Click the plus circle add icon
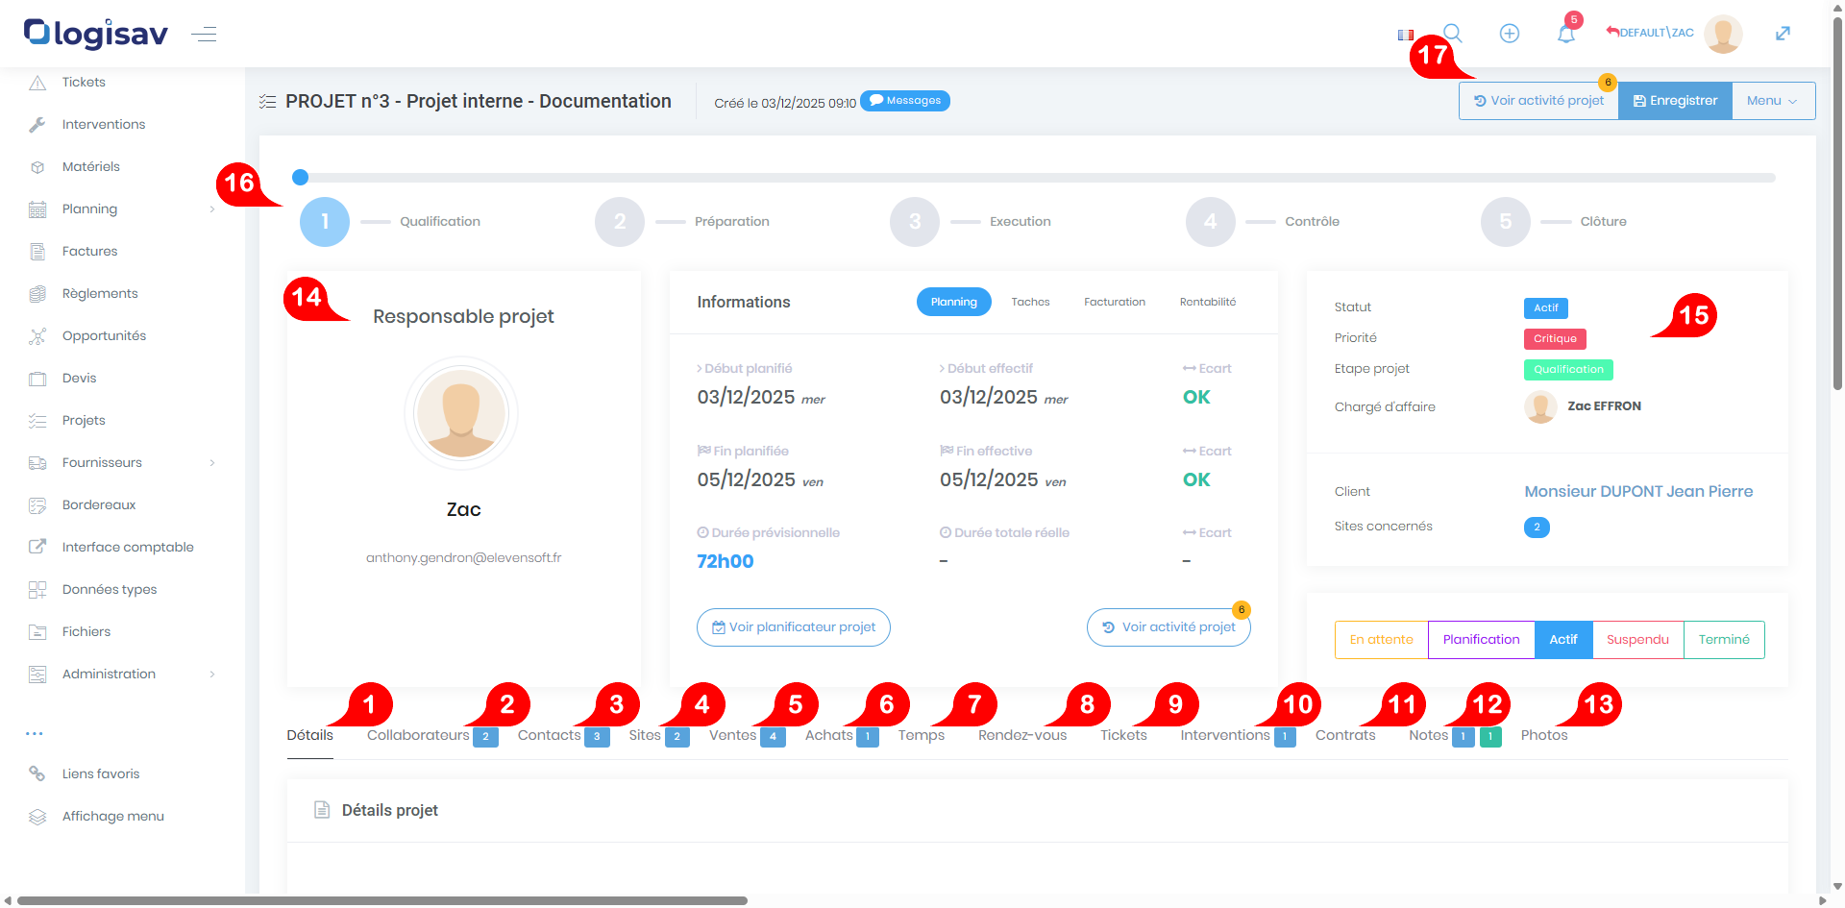 (x=1510, y=34)
